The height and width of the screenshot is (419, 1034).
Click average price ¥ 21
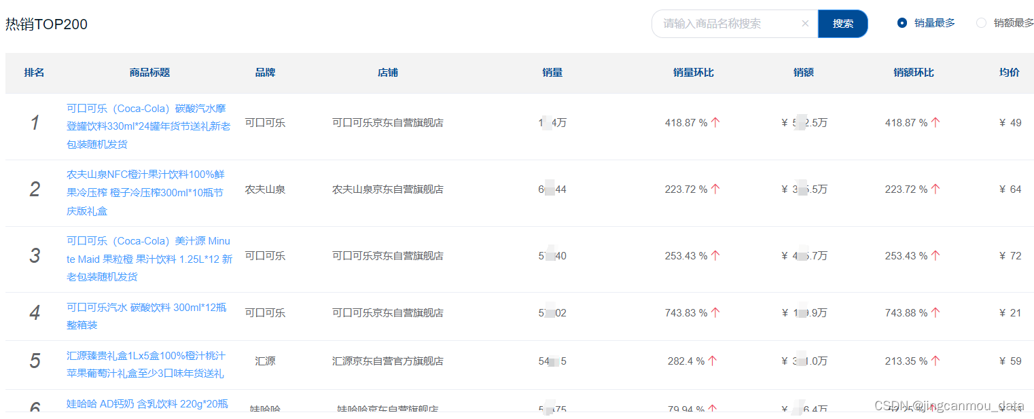click(1010, 313)
